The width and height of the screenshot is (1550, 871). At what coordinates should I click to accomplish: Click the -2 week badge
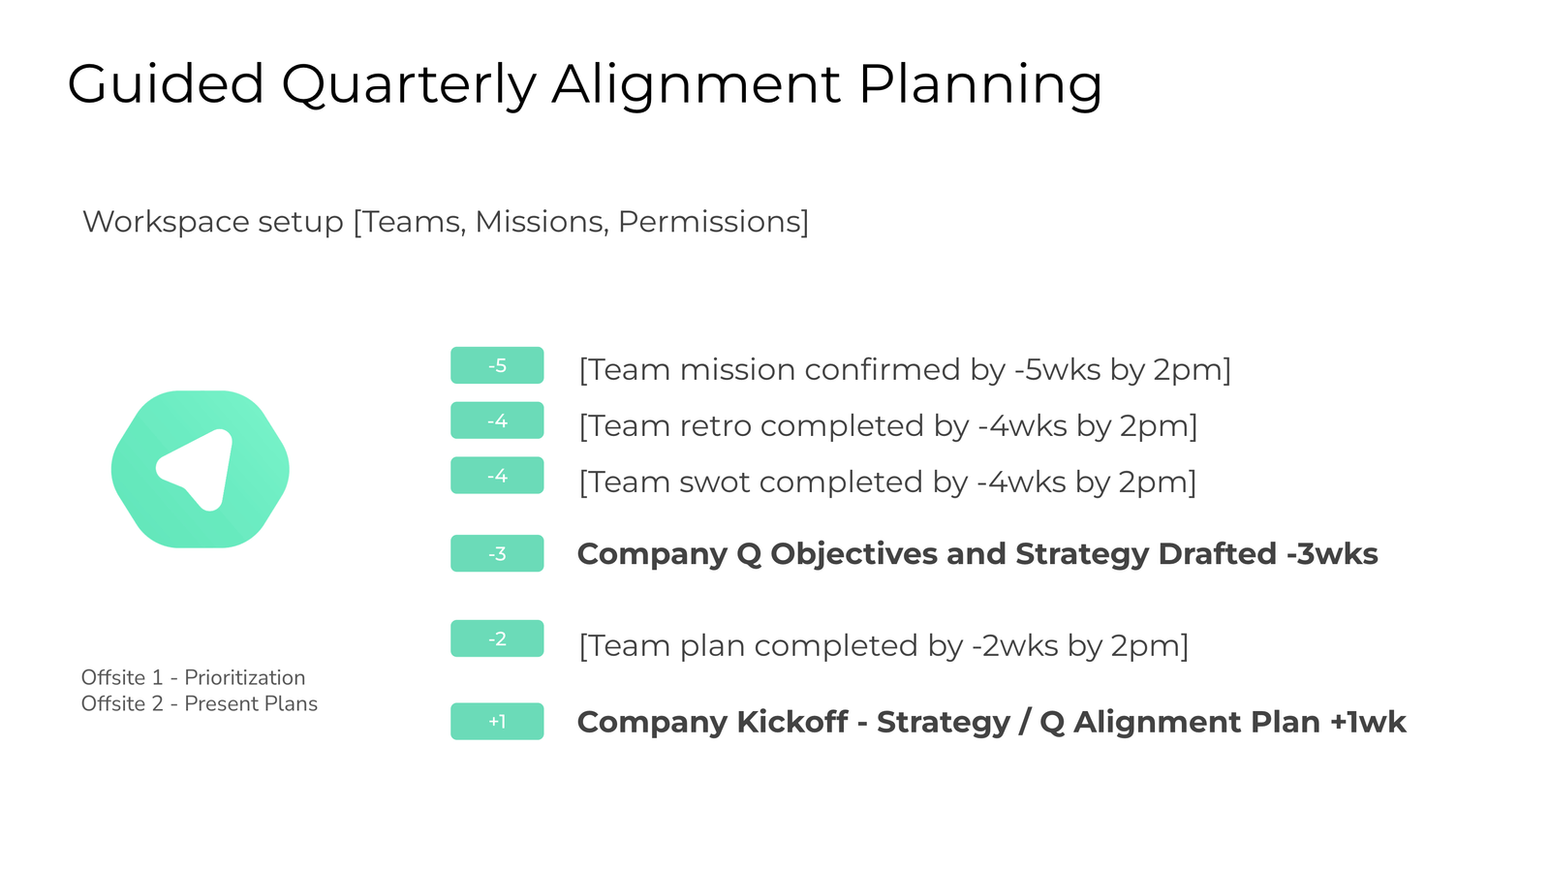point(497,638)
